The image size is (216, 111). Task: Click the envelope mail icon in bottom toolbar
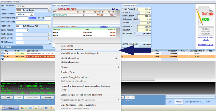[41, 108]
